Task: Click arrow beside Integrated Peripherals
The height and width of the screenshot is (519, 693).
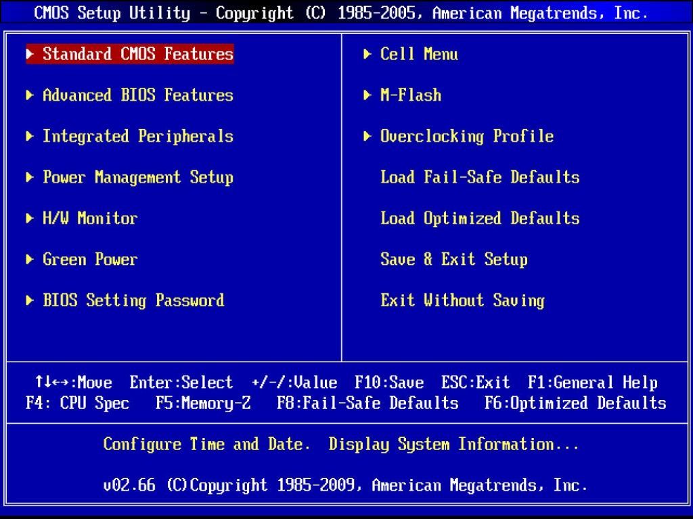Action: [30, 136]
